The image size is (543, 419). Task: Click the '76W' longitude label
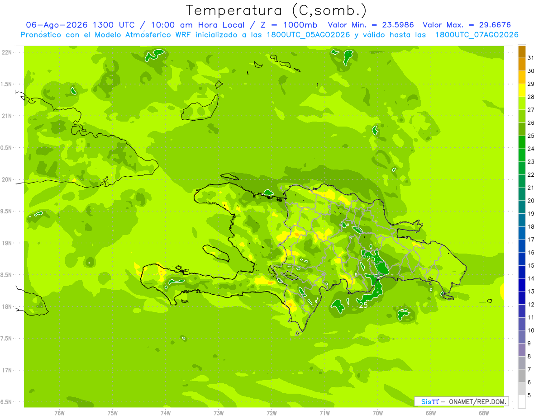[59, 414]
